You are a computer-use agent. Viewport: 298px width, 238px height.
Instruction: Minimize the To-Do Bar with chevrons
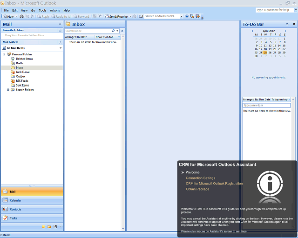(x=287, y=24)
